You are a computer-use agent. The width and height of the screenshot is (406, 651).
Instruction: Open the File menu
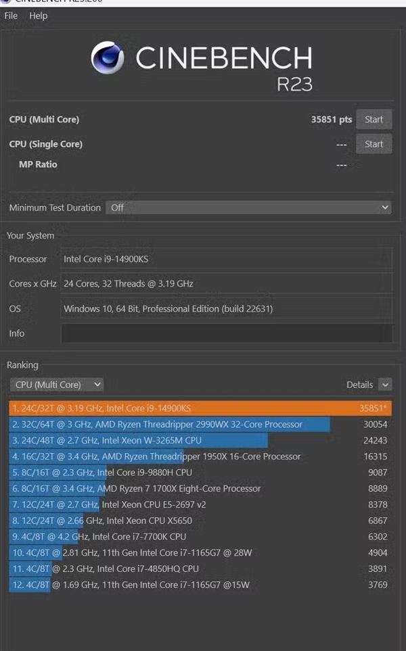[10, 16]
